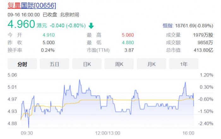Image resolution: width=221 pixels, height=139 pixels.
Task: Click the 港元 currency label
Action: pos(42,26)
